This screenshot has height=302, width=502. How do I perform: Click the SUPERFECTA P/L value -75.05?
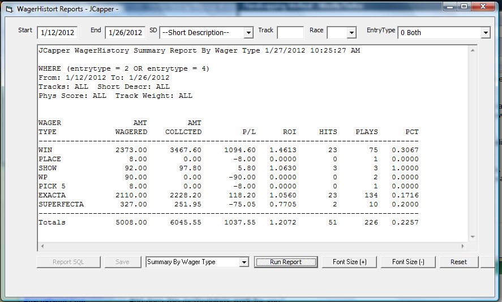(x=242, y=204)
